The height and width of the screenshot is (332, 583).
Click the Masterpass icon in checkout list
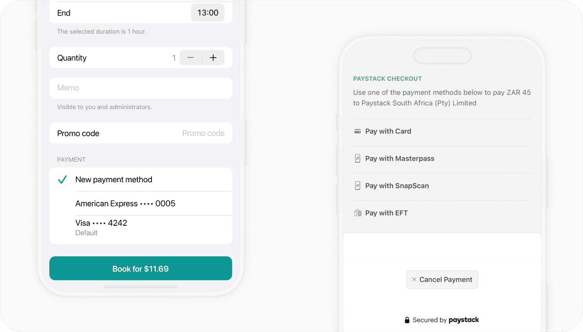tap(358, 159)
